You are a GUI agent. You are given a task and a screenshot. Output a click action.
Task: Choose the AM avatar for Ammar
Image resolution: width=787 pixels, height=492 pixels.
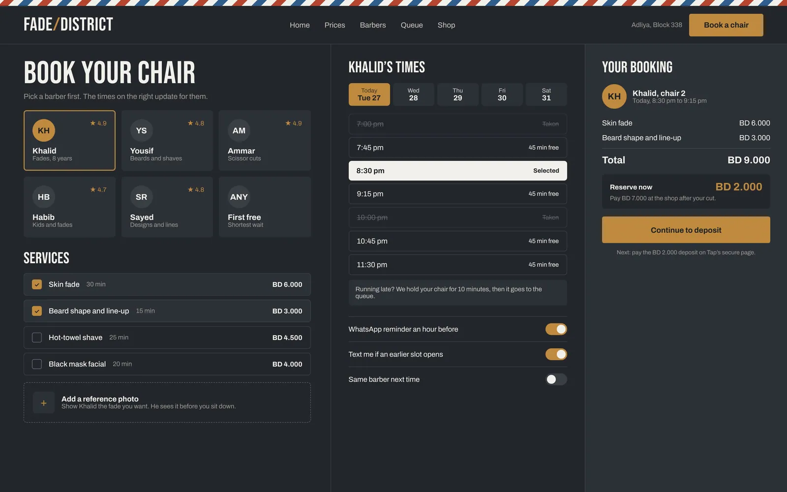pyautogui.click(x=239, y=131)
